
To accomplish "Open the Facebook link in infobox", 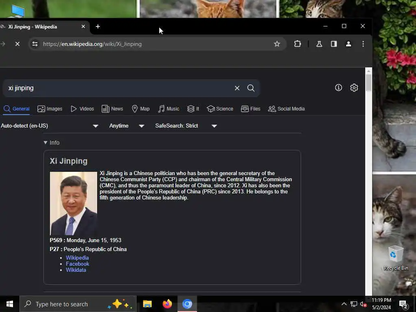I will (x=78, y=264).
